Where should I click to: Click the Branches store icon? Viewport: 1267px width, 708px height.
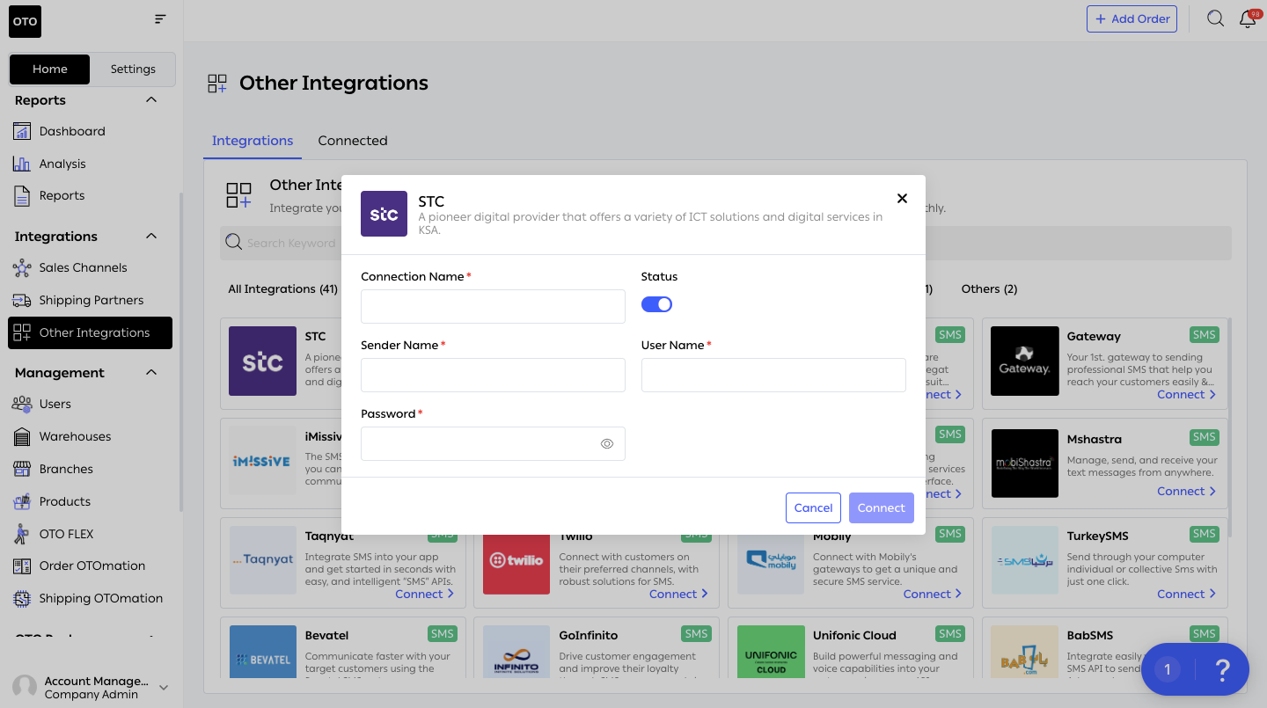coord(23,469)
